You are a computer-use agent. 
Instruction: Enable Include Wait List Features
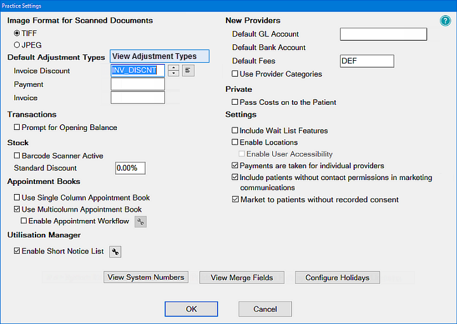tap(235, 130)
